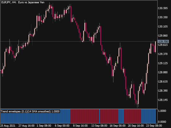Click the '20 Sep 16:00' time label
Viewport: 171px width, 128px height.
(x=136, y=126)
